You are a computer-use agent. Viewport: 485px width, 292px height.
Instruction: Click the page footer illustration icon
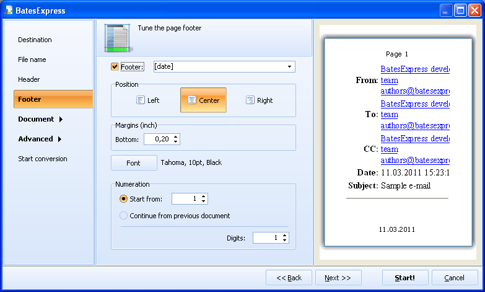pyautogui.click(x=118, y=38)
